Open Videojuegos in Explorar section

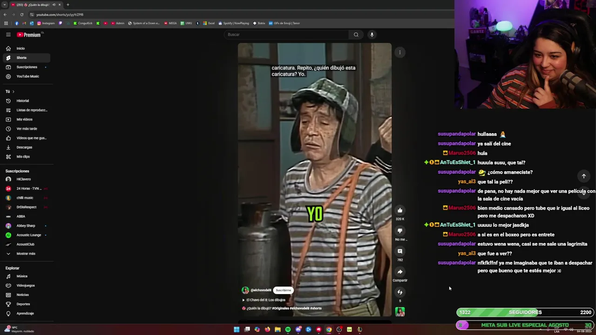click(x=26, y=285)
